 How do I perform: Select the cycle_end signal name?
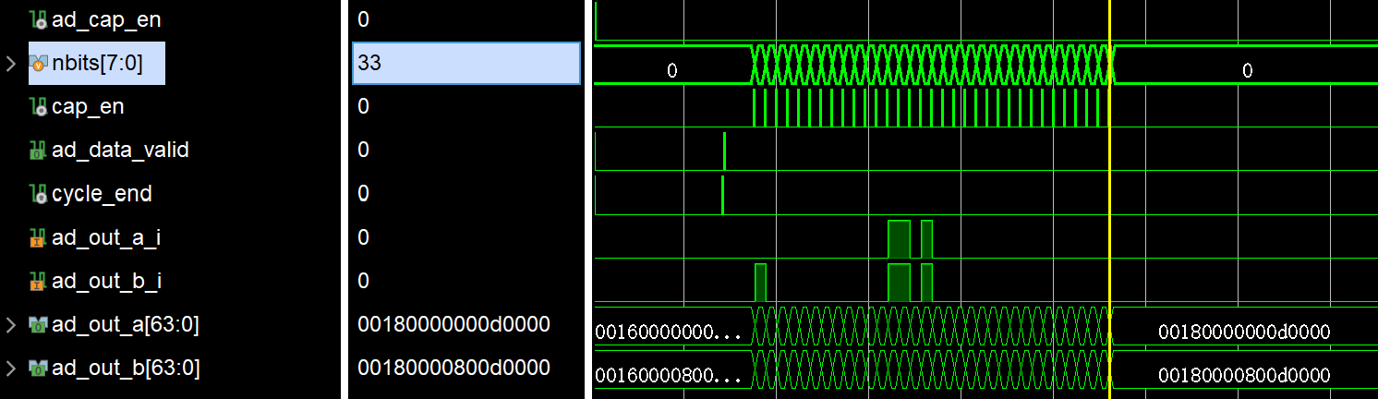click(102, 194)
